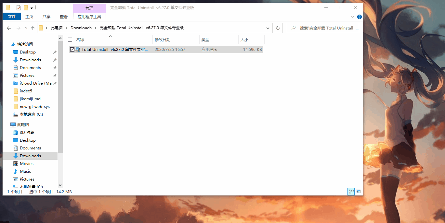Open Pictures under 此电脑
Image resolution: width=445 pixels, height=223 pixels.
coord(27,179)
